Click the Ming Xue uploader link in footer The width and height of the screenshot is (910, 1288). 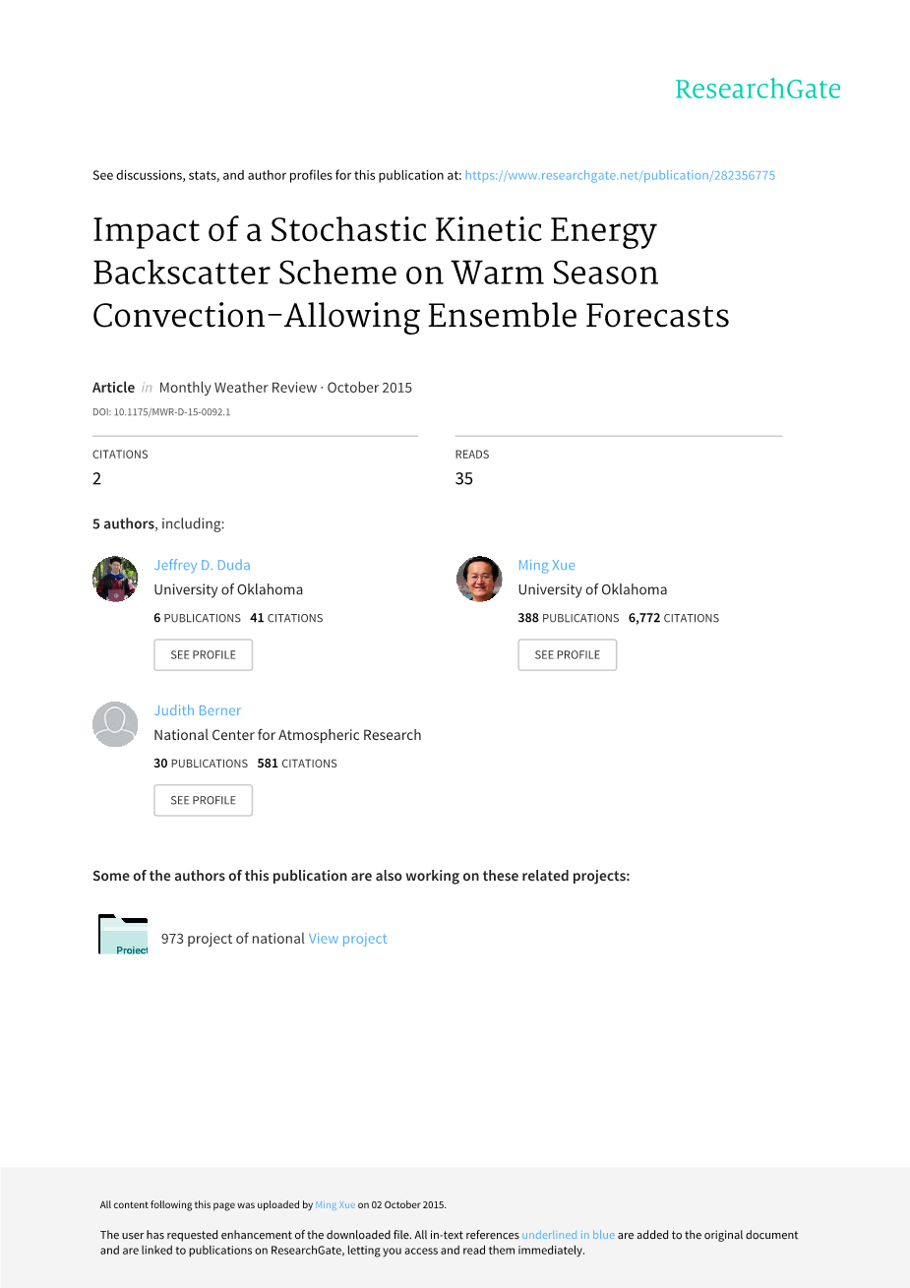(x=334, y=1204)
